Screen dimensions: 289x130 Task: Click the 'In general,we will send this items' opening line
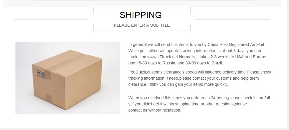click(197, 45)
